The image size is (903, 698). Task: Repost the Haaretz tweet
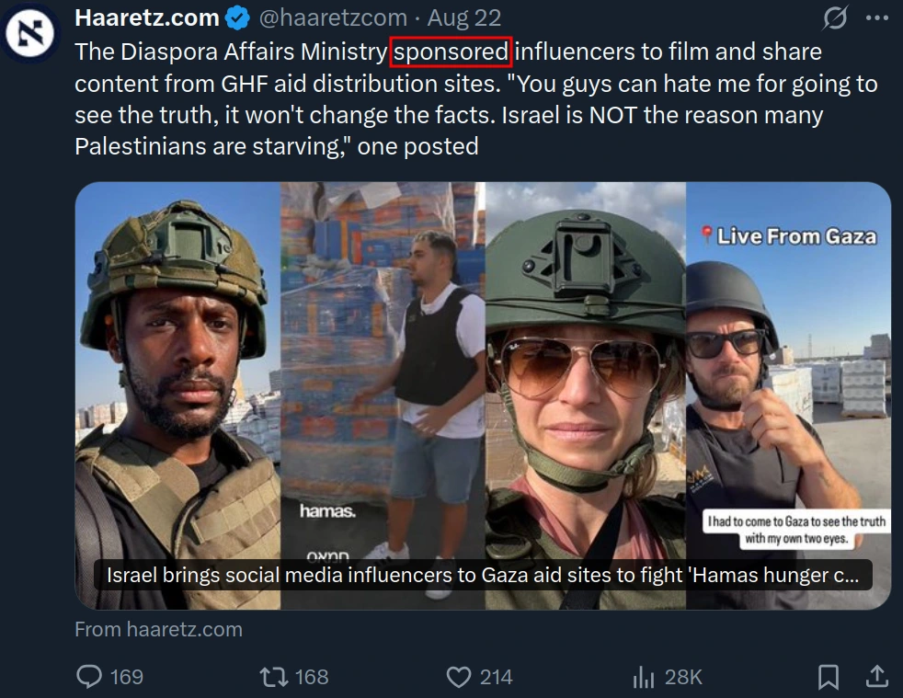[273, 677]
